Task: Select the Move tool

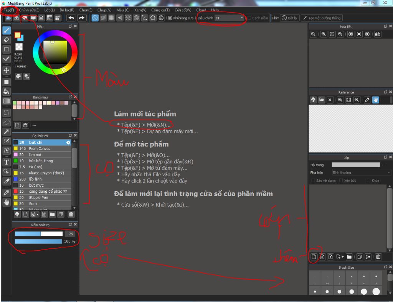Action: tap(7, 70)
